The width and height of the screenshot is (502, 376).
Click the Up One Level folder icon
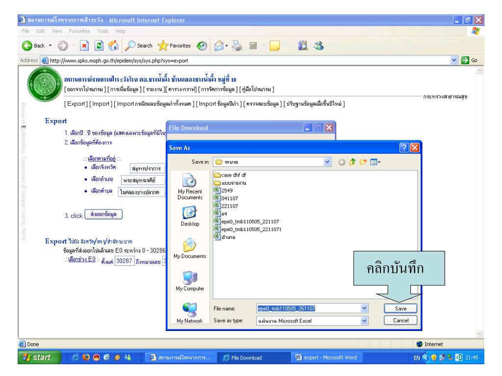tap(351, 161)
